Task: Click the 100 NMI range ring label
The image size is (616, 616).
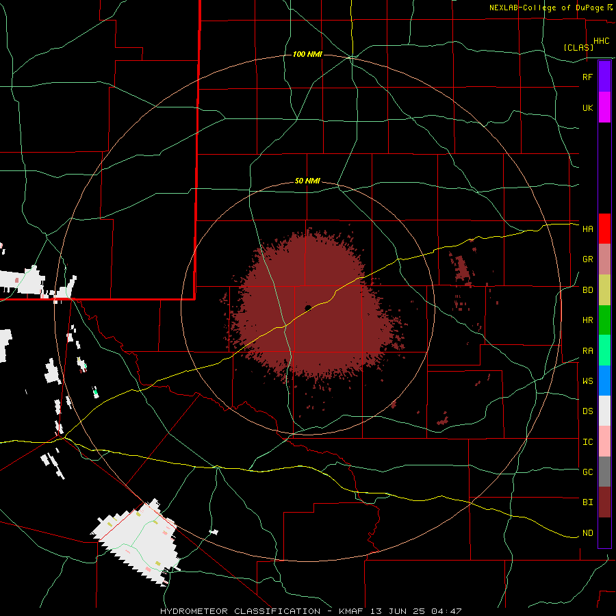Action: pos(307,54)
